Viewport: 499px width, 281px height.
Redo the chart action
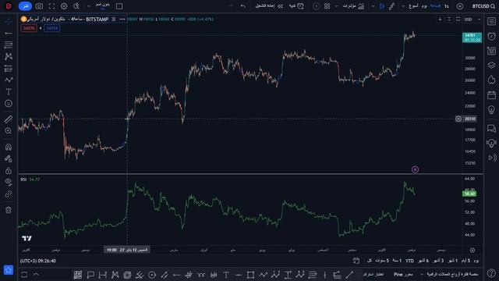coord(231,6)
